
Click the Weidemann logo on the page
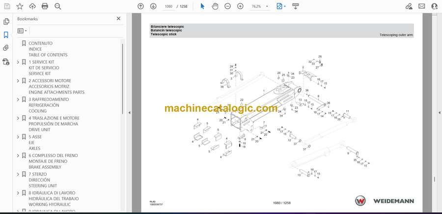coord(385,201)
